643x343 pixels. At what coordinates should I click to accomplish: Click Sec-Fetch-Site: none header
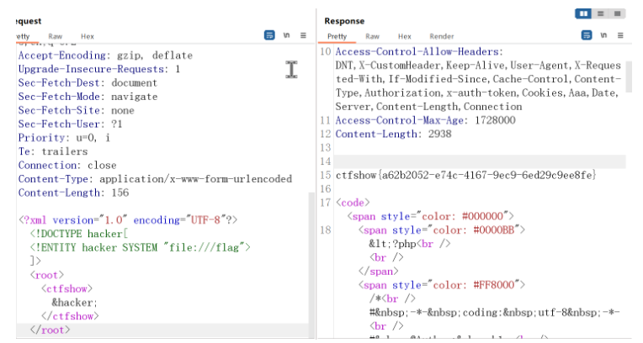tap(77, 111)
